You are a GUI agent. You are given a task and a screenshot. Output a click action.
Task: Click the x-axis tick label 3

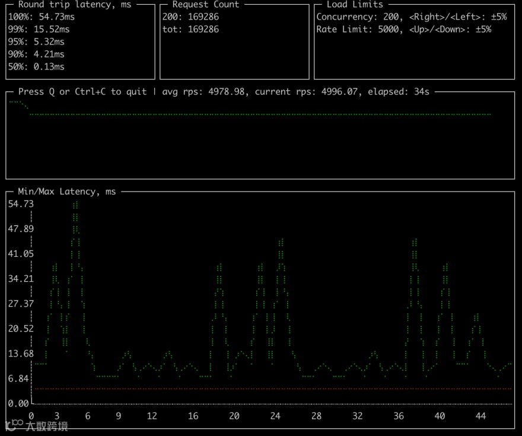click(57, 416)
